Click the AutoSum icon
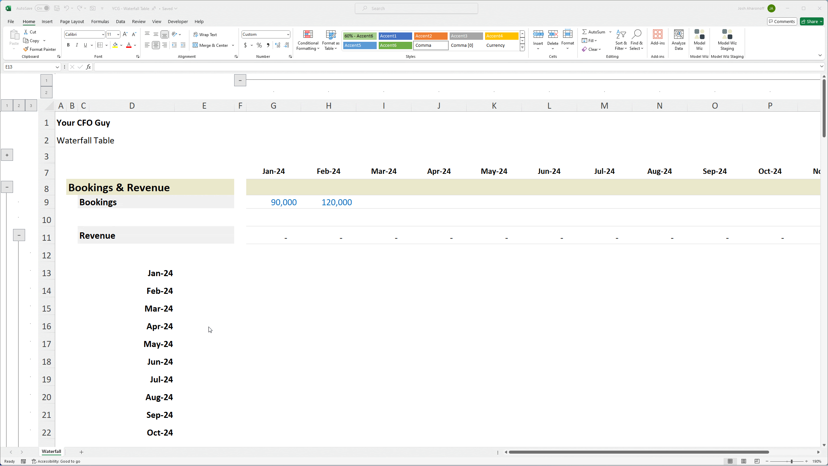The height and width of the screenshot is (466, 828). (x=594, y=31)
